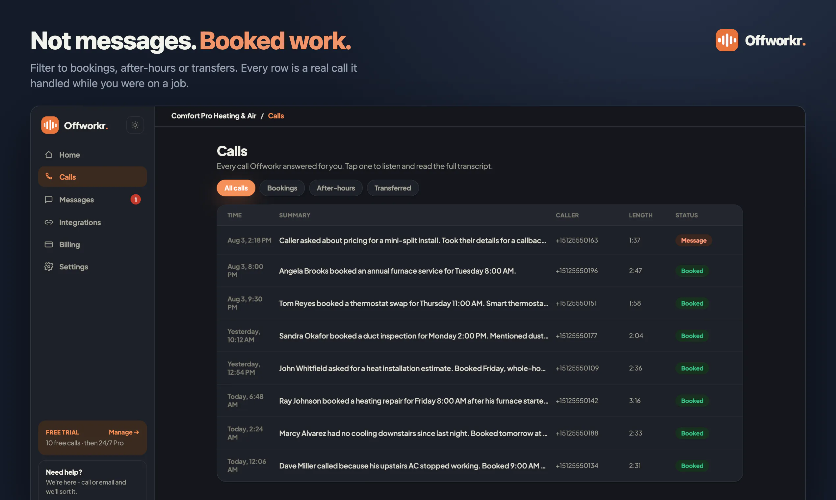Open the mini-split install pricing call

tap(480, 240)
